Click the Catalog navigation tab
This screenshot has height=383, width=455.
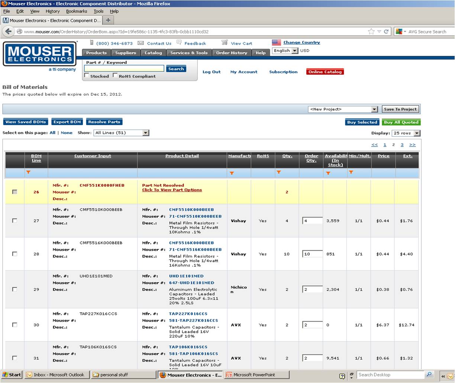[x=153, y=53]
